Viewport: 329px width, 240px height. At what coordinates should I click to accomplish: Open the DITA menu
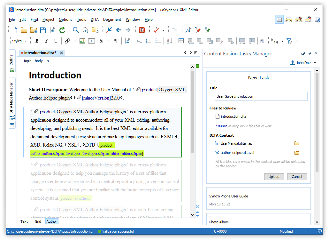[95, 20]
